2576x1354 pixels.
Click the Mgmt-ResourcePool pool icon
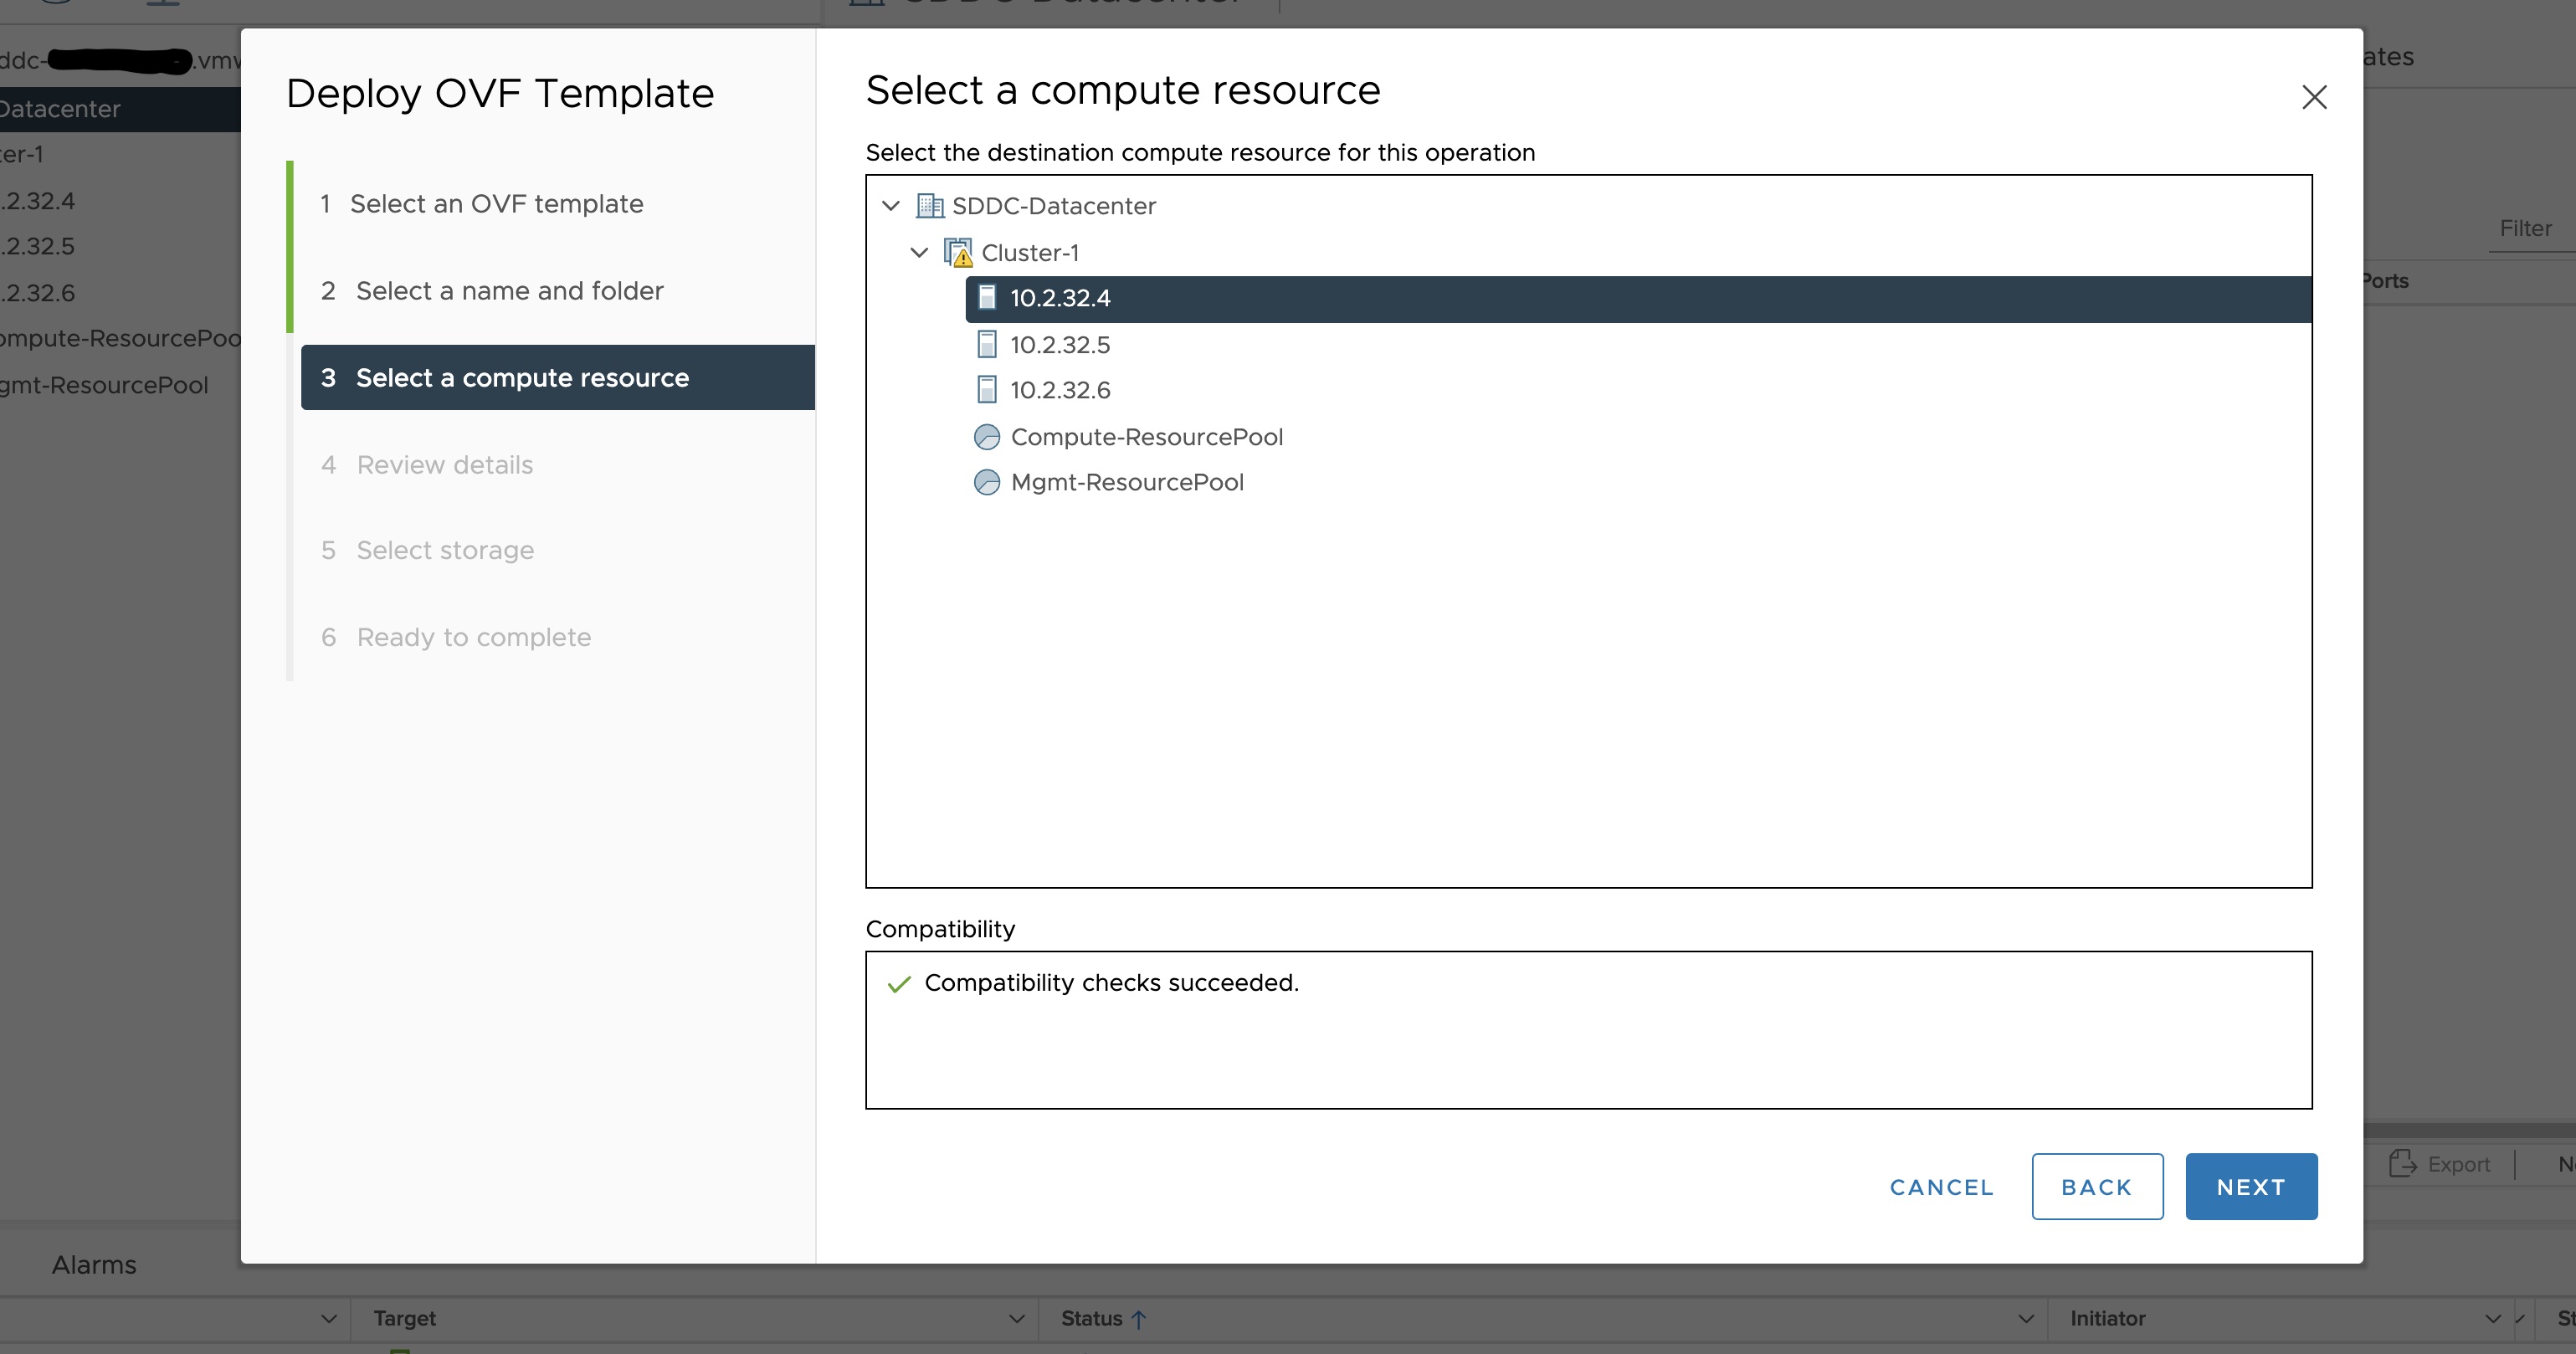click(x=986, y=483)
